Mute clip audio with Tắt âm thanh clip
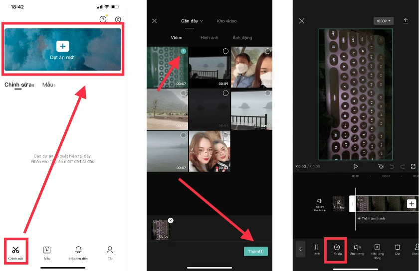Viewport: 419px width, 271px height. tap(320, 204)
